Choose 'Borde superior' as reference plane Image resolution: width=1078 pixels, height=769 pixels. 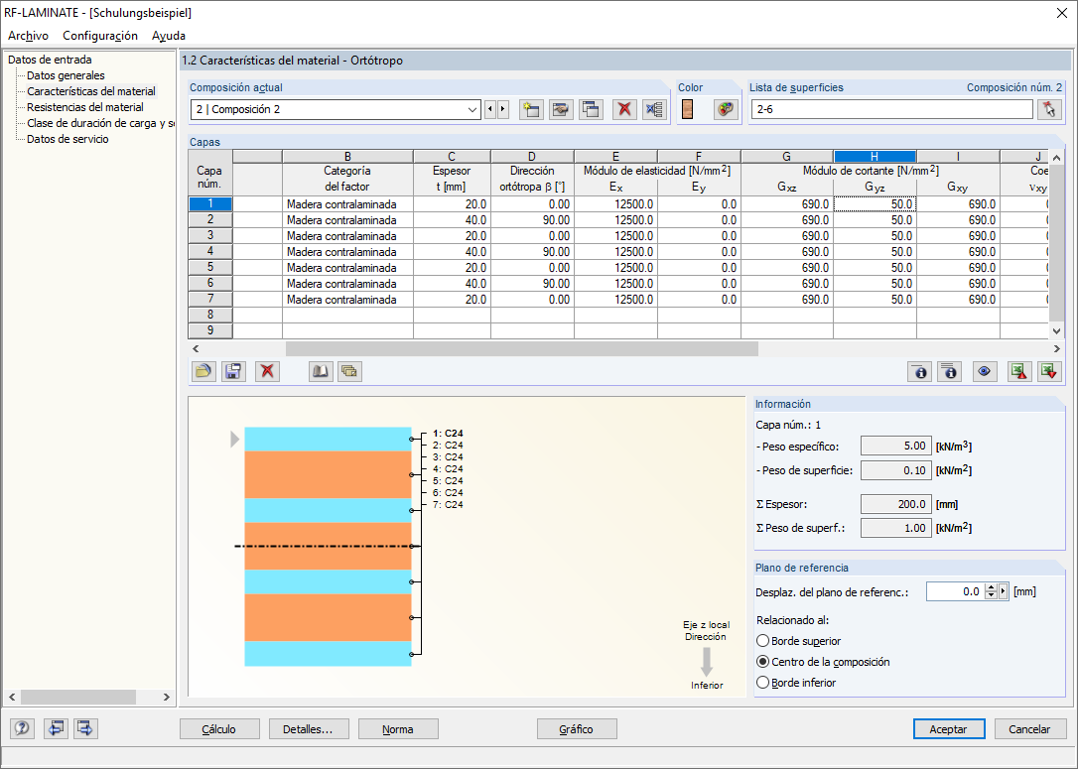click(762, 640)
